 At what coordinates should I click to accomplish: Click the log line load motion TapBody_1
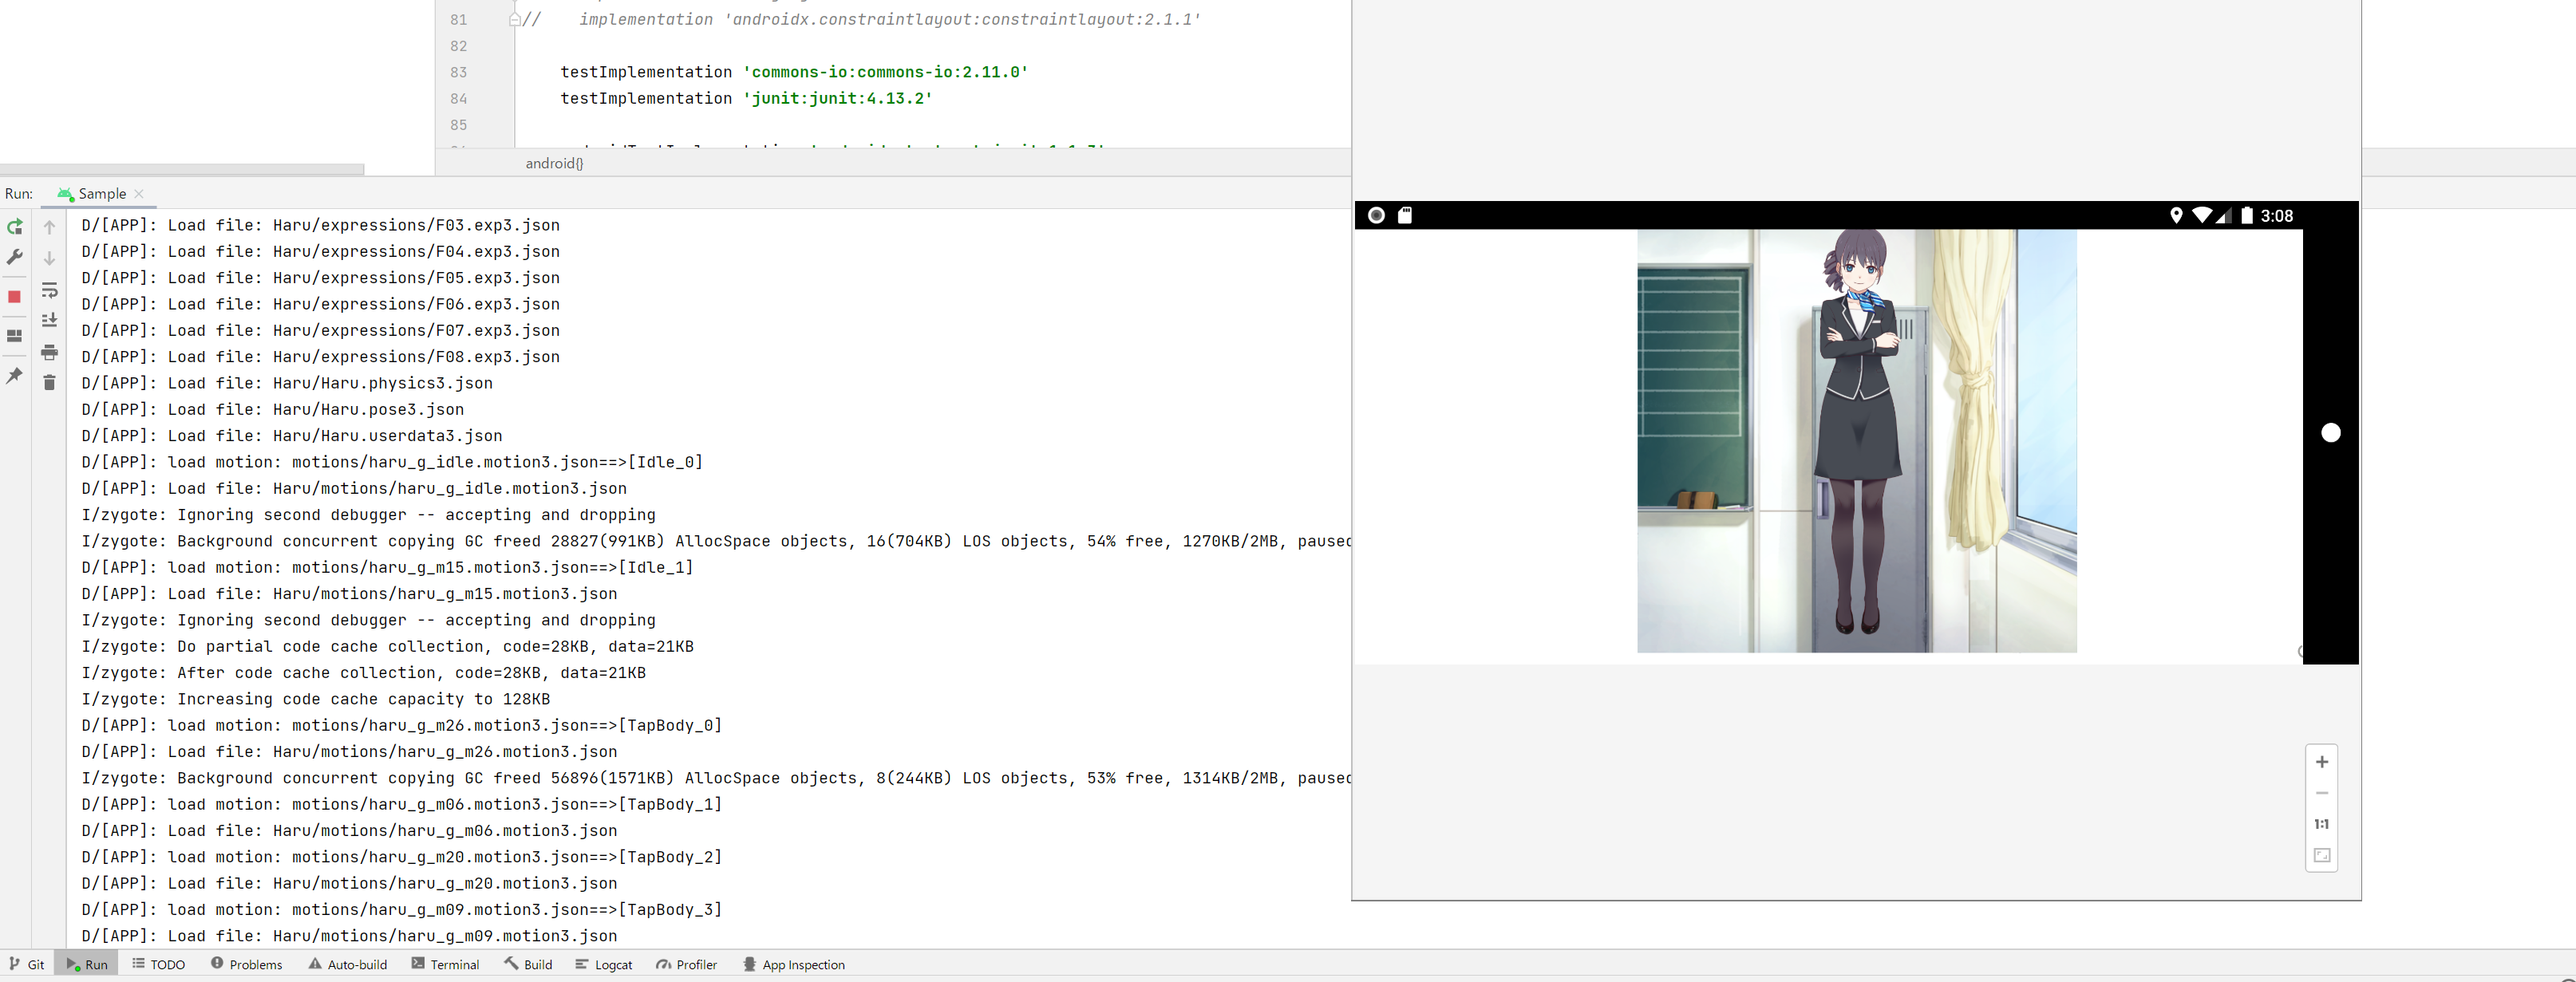(x=402, y=804)
